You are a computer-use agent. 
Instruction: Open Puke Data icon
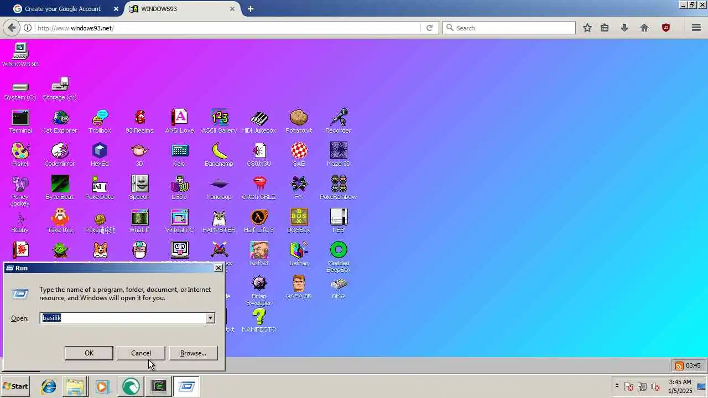(100, 188)
